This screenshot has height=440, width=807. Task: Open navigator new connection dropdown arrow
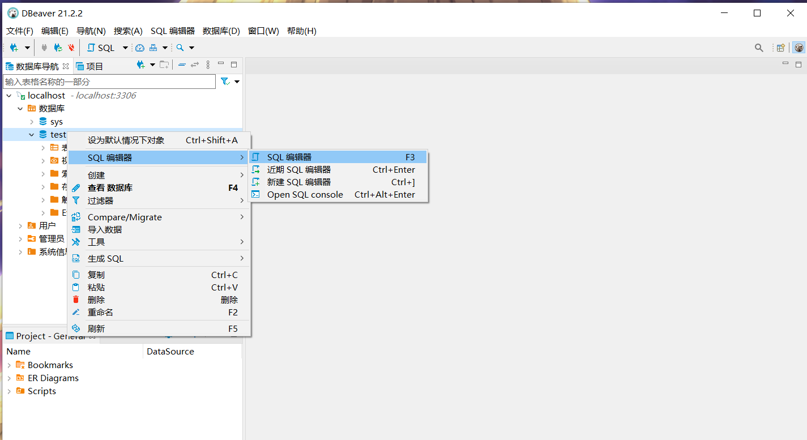point(152,65)
